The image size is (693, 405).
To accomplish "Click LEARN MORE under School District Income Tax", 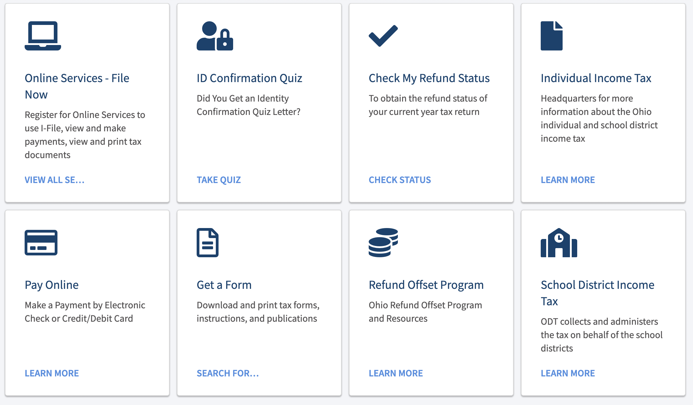I will (568, 373).
